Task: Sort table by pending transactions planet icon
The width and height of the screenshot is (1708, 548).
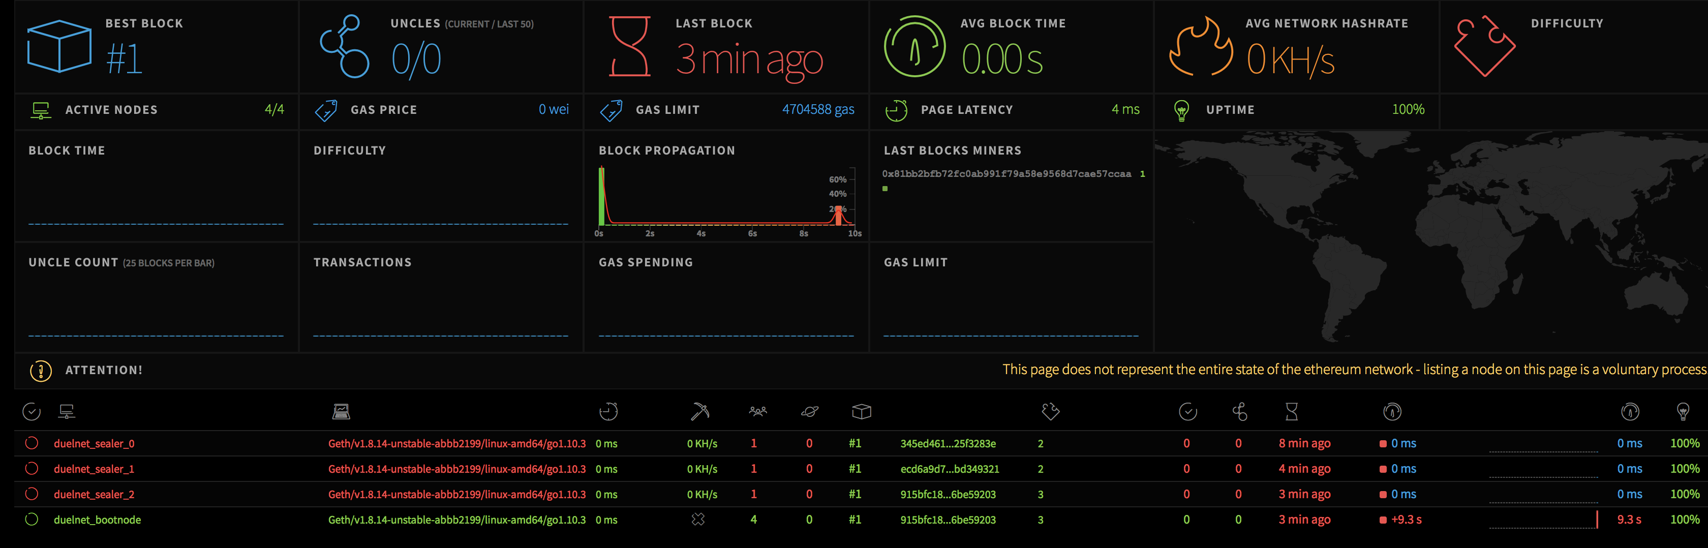Action: tap(810, 412)
